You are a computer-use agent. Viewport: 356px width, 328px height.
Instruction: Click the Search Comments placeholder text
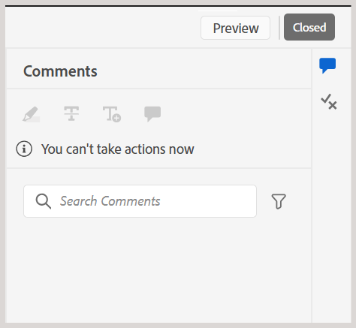coord(110,201)
